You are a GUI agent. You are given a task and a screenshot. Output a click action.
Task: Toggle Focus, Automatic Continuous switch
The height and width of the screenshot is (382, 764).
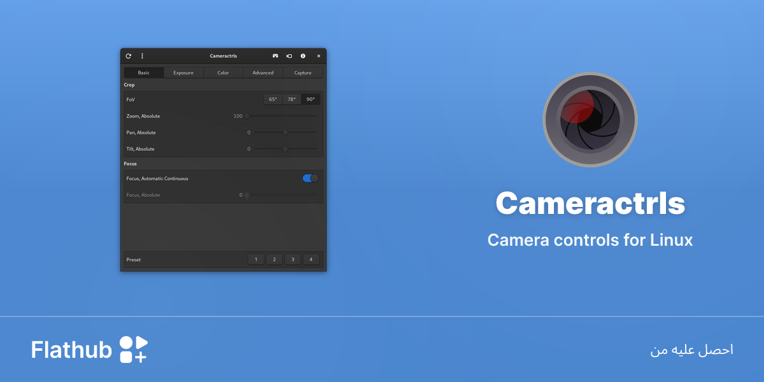311,178
